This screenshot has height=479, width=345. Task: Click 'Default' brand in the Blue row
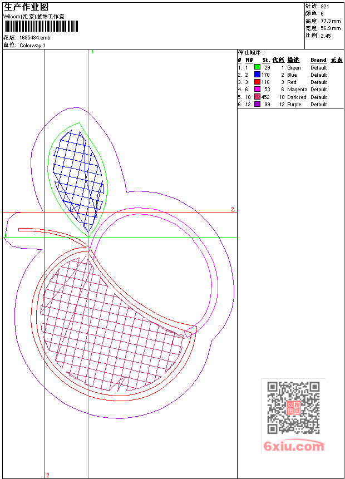[x=318, y=75]
